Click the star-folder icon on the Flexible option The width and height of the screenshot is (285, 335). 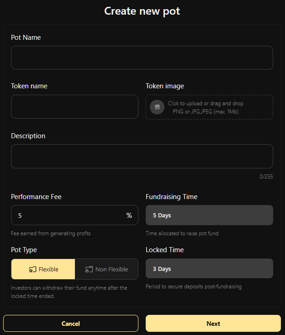click(32, 270)
